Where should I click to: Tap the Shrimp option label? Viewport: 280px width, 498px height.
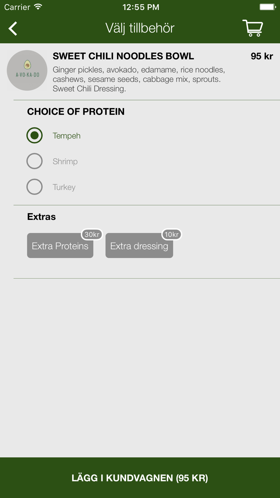pos(65,162)
